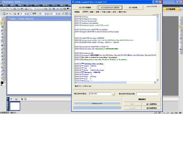Open dropdown arrow next to play icon
Image resolution: width=183 pixels, height=146 pixels.
pos(14,99)
